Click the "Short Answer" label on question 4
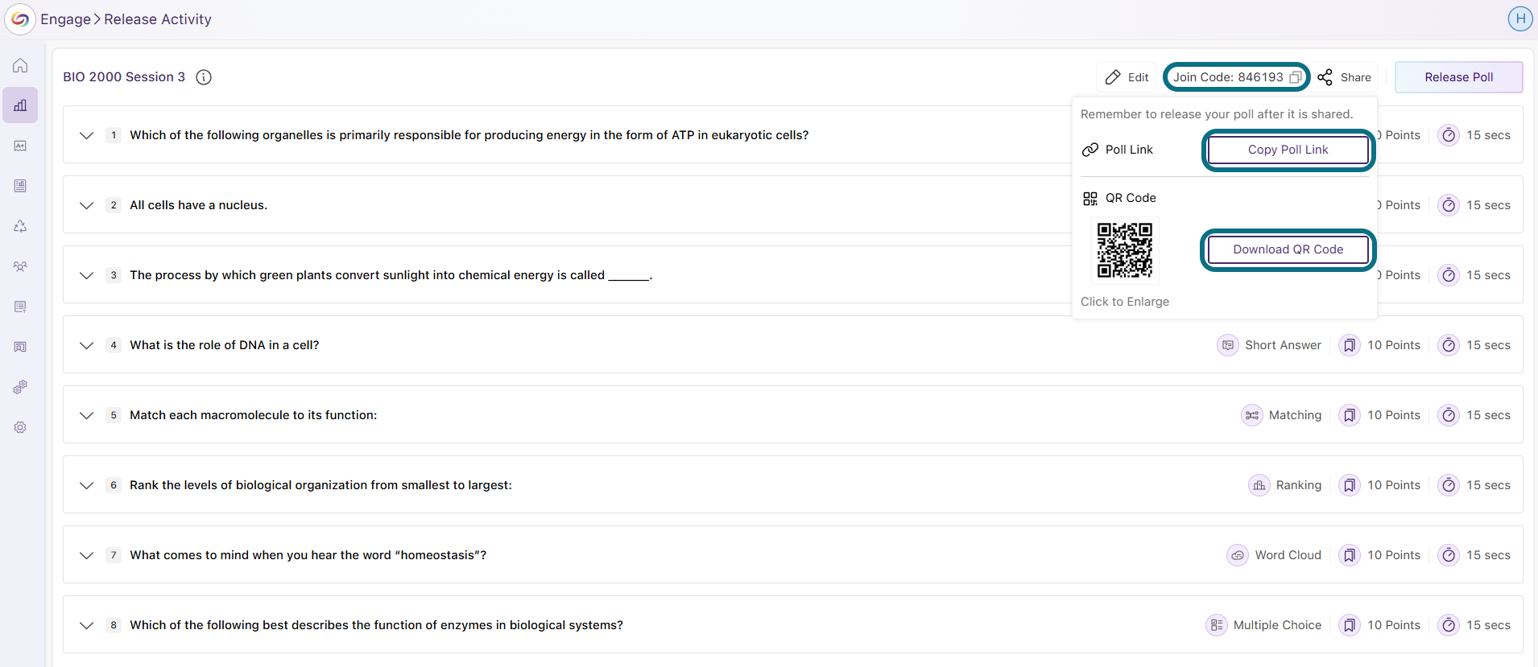 click(1283, 345)
